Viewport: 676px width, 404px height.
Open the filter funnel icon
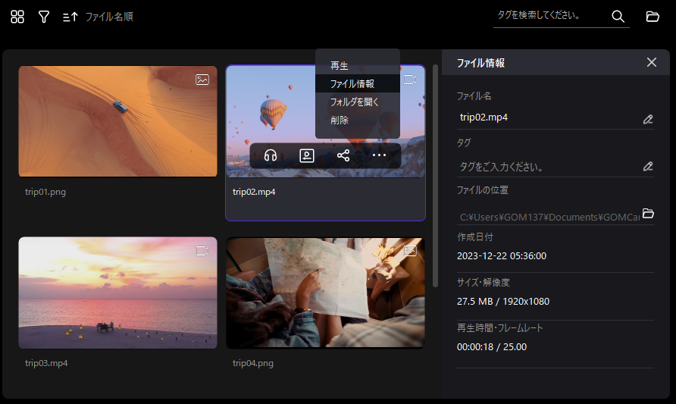click(44, 17)
